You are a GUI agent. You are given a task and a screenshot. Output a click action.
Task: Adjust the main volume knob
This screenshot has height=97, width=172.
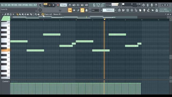(40, 5)
